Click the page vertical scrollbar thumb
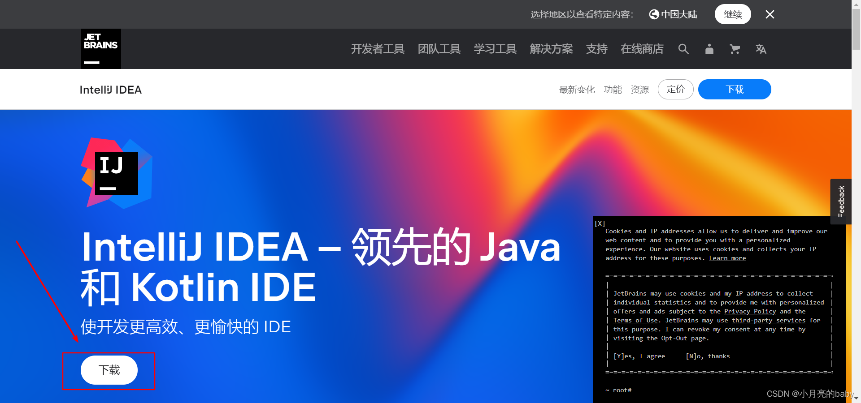Viewport: 861px width, 403px height. (x=856, y=29)
